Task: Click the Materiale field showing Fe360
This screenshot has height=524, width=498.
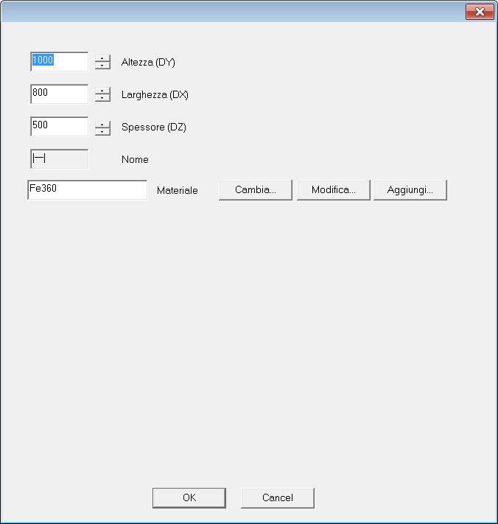Action: 88,190
